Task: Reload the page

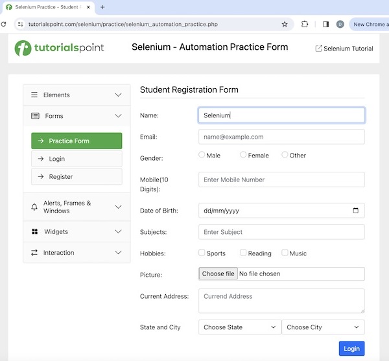Action: pyautogui.click(x=4, y=24)
